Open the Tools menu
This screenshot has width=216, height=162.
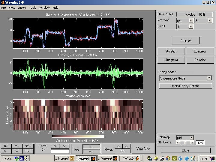click(x=33, y=7)
